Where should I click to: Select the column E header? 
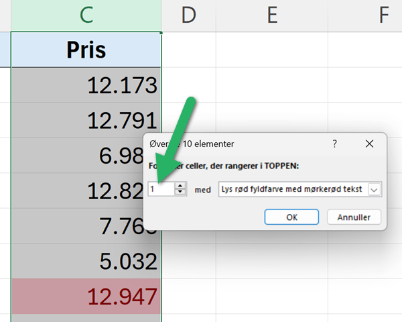[x=271, y=15]
